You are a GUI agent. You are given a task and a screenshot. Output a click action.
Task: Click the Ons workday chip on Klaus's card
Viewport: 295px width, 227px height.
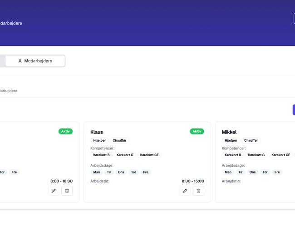[x=121, y=172]
